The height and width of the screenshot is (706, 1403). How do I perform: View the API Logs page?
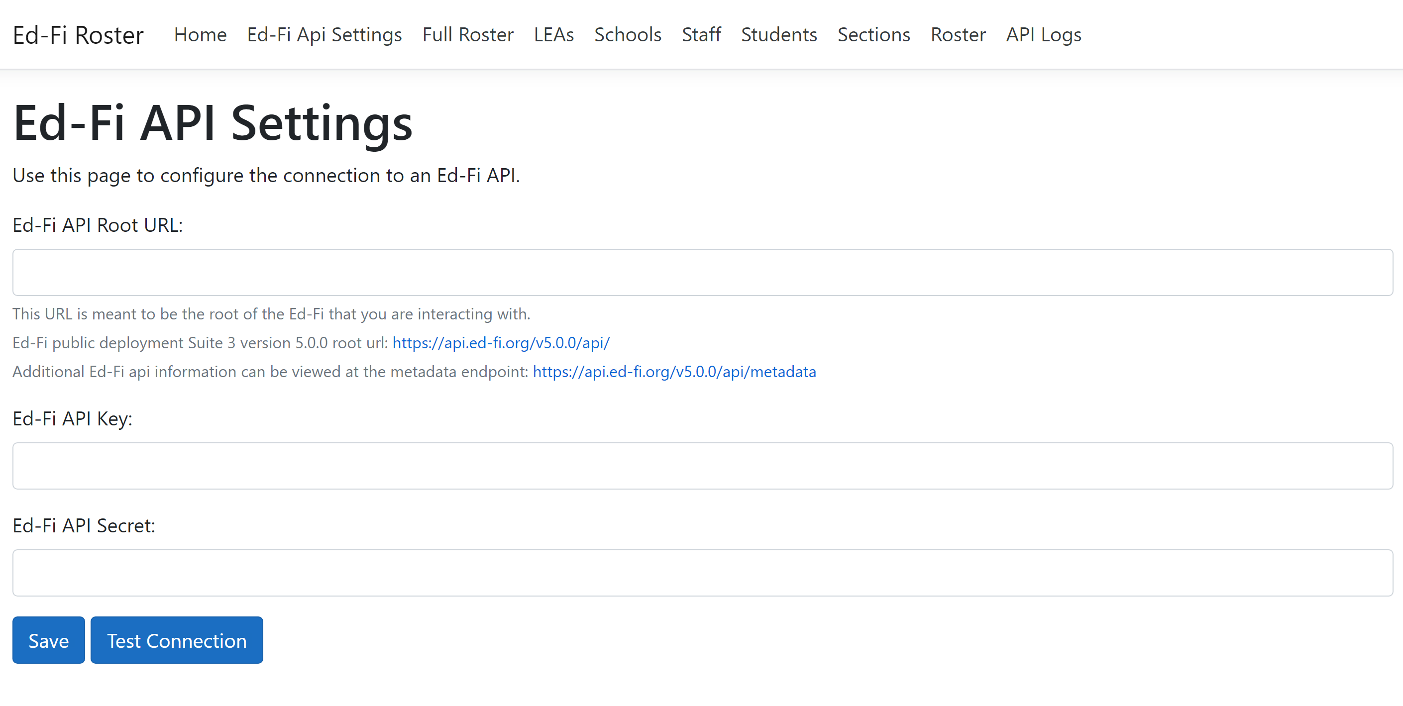click(x=1044, y=35)
